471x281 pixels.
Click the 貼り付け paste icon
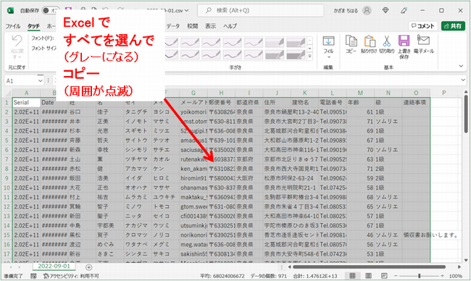pyautogui.click(x=369, y=41)
